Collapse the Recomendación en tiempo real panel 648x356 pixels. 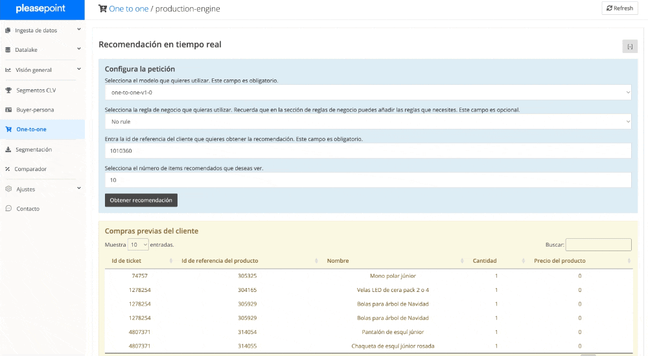point(630,47)
